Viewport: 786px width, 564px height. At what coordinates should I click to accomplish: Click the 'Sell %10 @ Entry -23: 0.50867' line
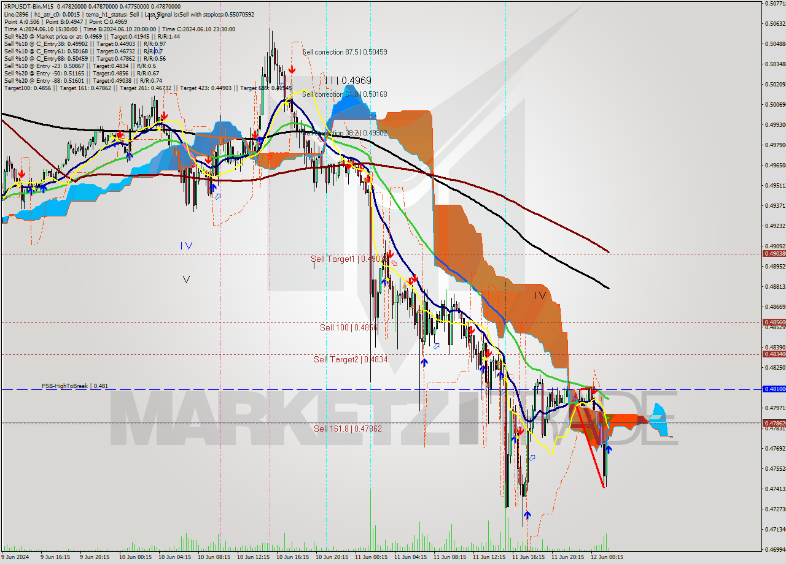point(80,66)
